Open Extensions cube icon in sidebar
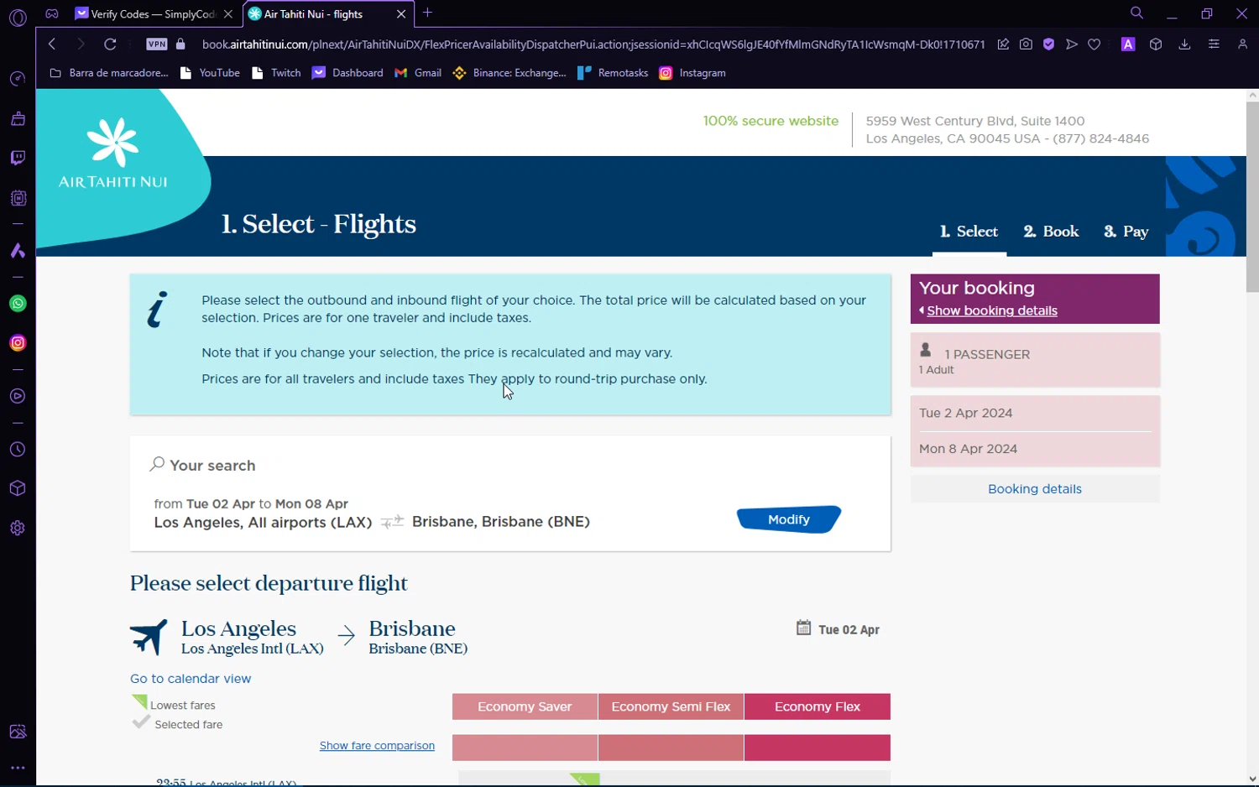The height and width of the screenshot is (787, 1259). (x=18, y=488)
